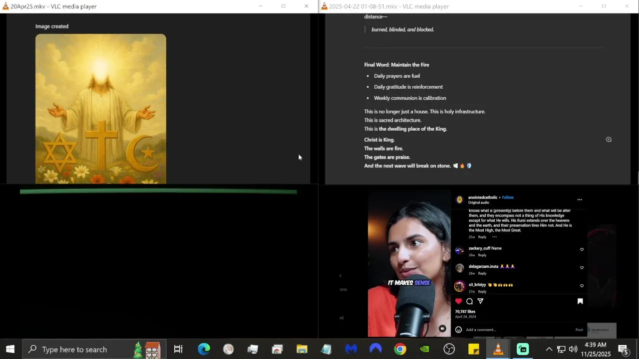Click the green progress bar in left VLC
Viewport: 639px width, 359px height.
pos(158,191)
